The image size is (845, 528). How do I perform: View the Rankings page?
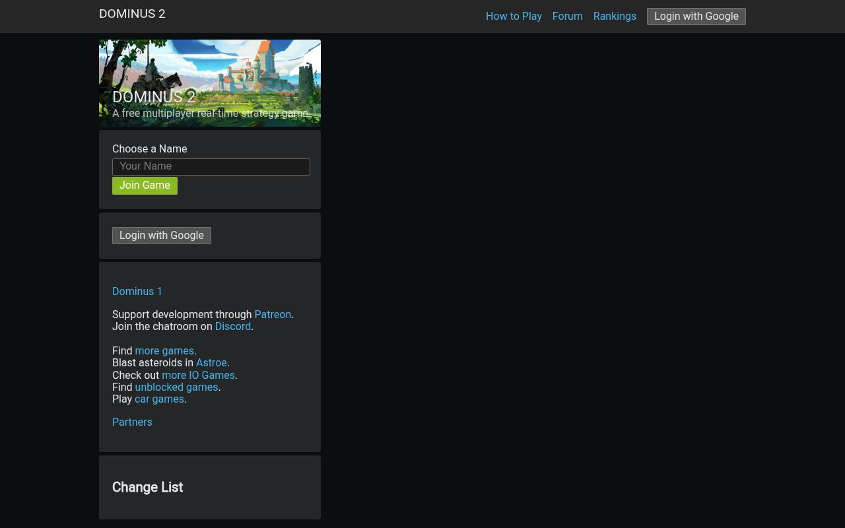(x=615, y=16)
